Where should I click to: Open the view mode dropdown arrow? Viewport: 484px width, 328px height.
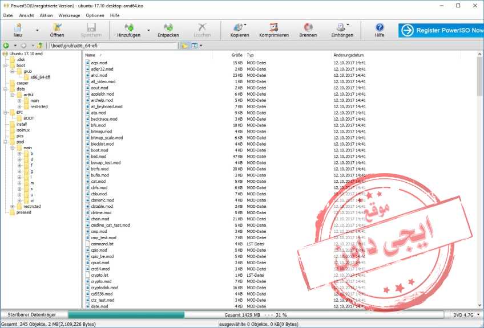201,46
